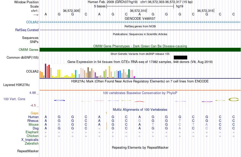This screenshot has height=157, width=241.
Task: Click the orange '1' in the Gaps row
Action: pyautogui.click(x=106, y=113)
